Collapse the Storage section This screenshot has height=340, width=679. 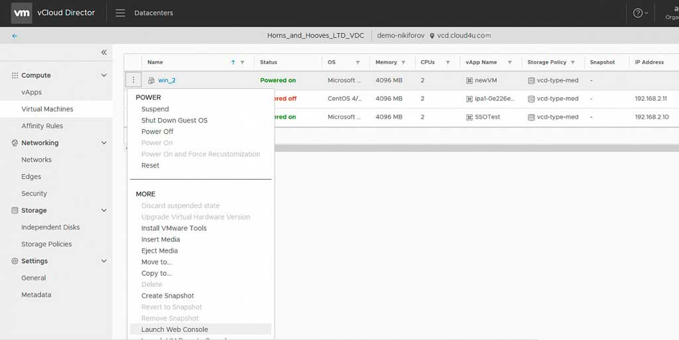[104, 210]
